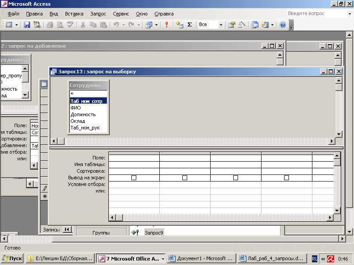Open the Query Type dropdown arrow

156,25
